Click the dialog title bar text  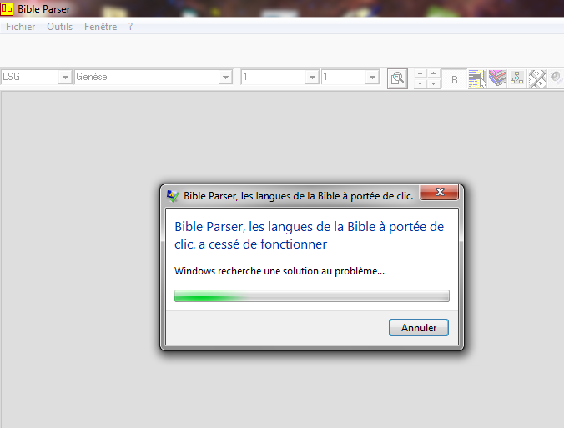(x=298, y=196)
